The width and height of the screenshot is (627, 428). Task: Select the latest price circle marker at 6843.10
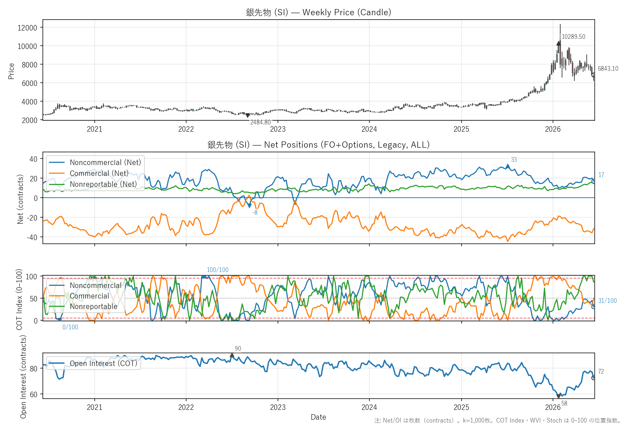click(594, 75)
